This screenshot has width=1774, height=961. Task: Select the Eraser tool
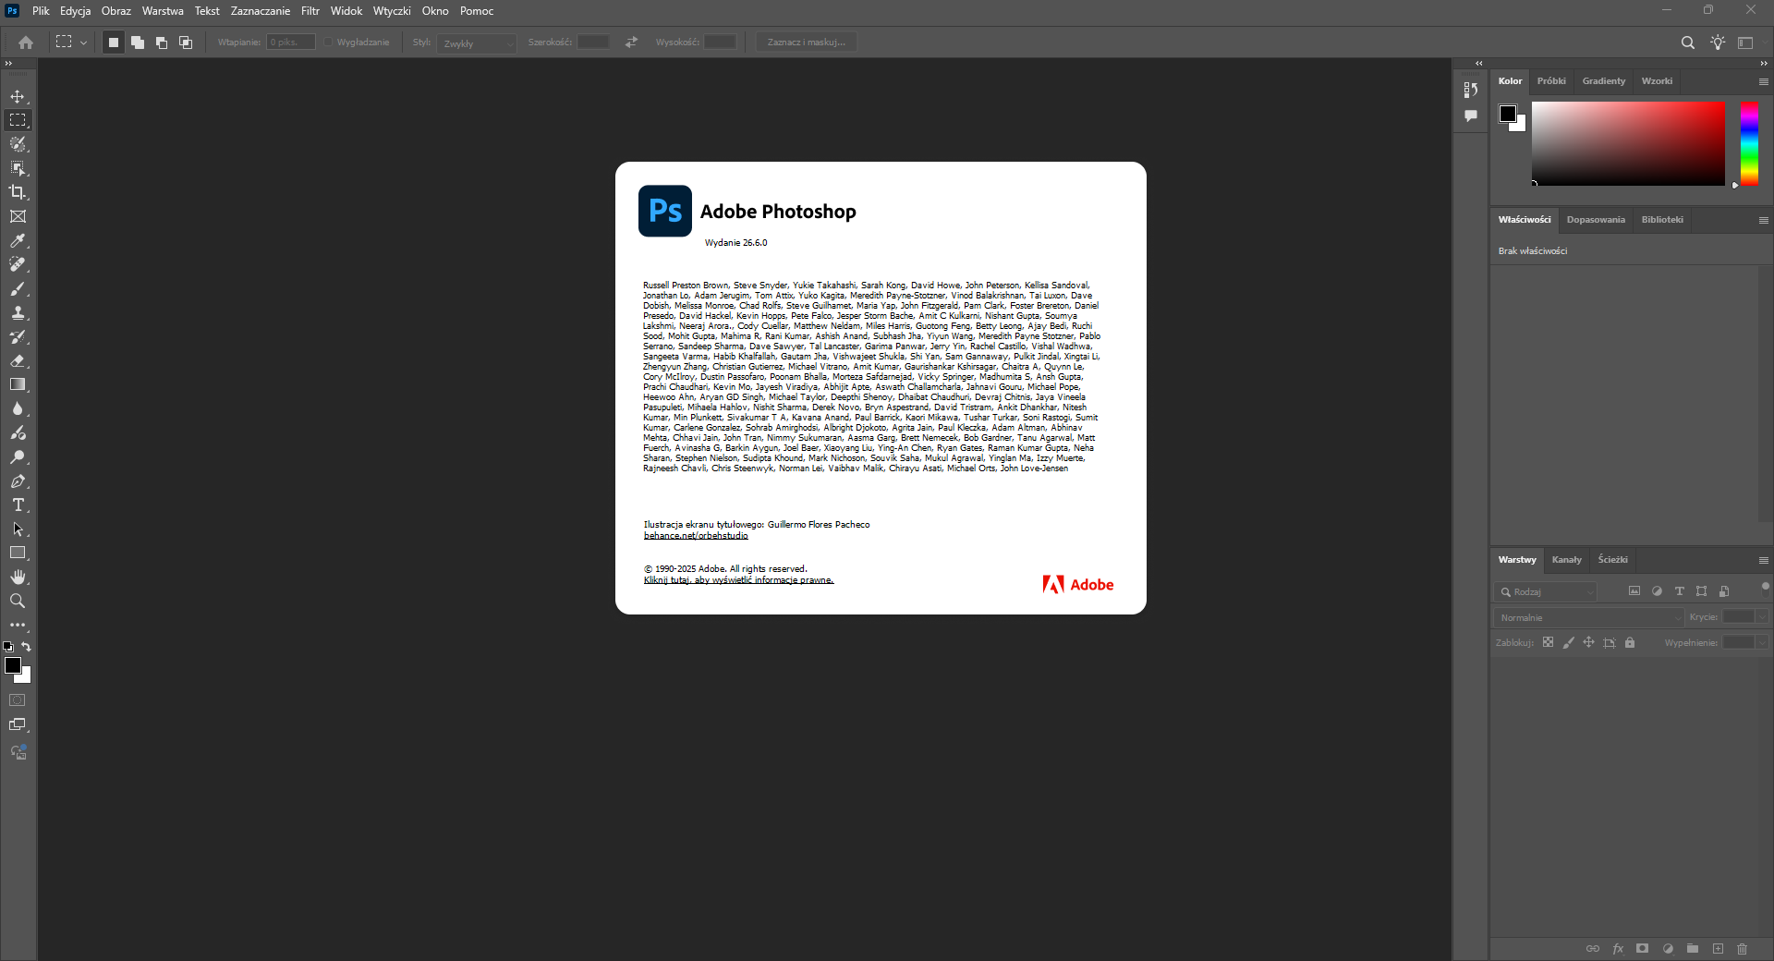(x=18, y=360)
